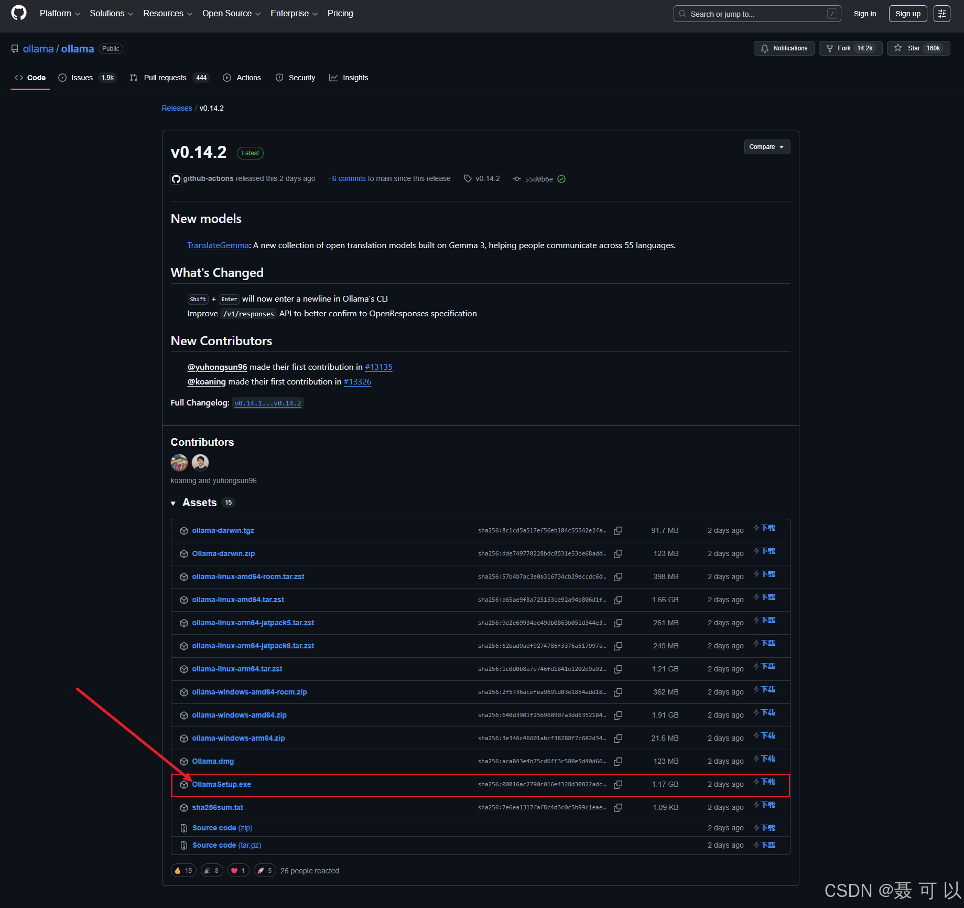Screen dimensions: 964x908
Task: Click the party popper reaction with 8
Action: click(x=212, y=871)
